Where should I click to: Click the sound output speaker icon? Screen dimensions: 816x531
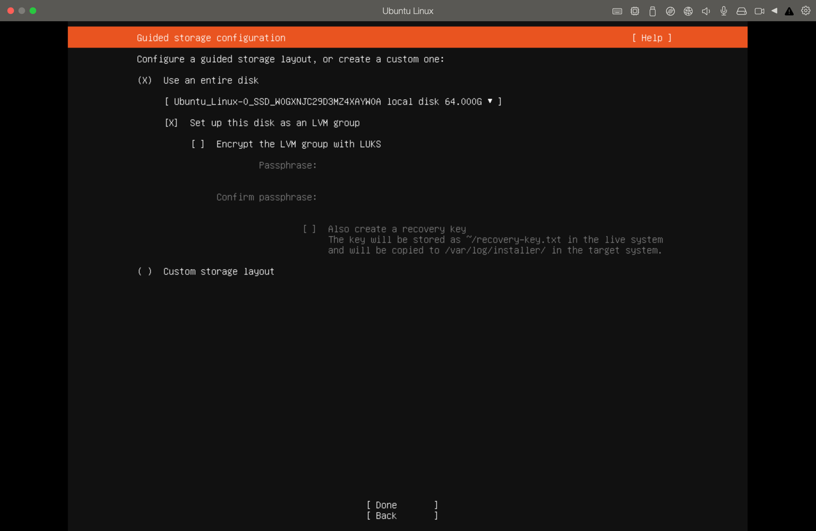tap(706, 11)
